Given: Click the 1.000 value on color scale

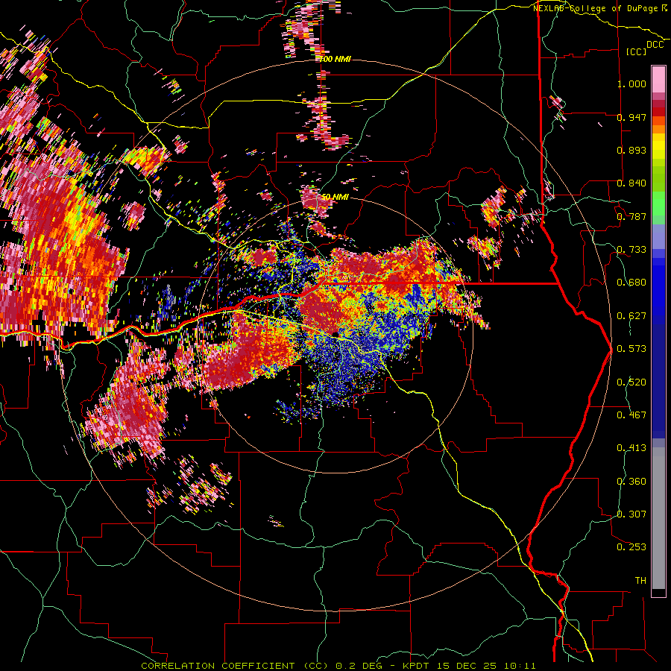Looking at the screenshot, I should click(x=631, y=84).
